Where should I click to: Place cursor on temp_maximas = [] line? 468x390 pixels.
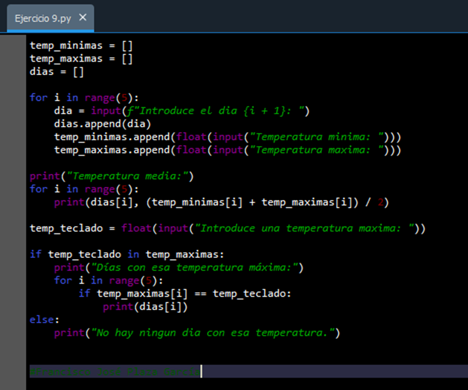click(81, 58)
